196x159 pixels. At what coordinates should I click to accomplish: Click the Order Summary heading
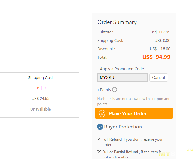[x=117, y=22]
